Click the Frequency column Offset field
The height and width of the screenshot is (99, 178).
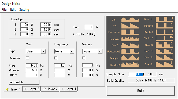pos(60,75)
